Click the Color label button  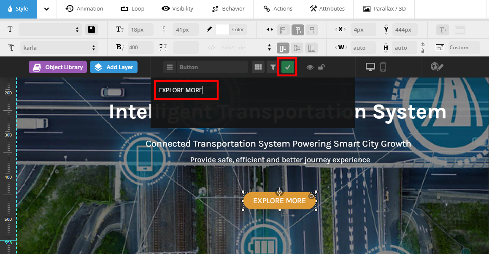point(238,29)
